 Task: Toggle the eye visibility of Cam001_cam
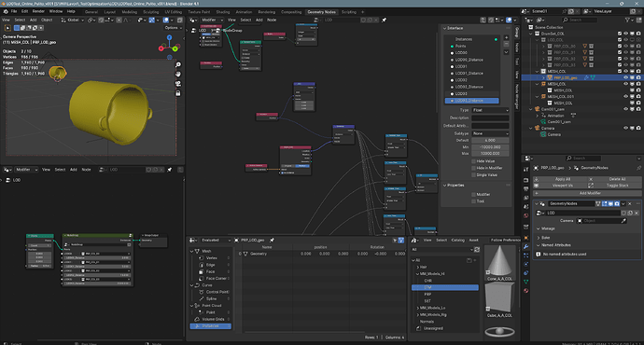click(626, 109)
